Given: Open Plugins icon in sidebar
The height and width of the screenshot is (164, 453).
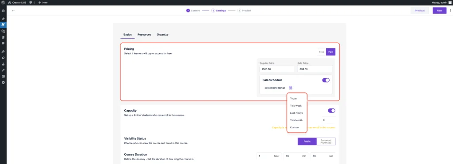Looking at the screenshot, I should pos(3,58).
